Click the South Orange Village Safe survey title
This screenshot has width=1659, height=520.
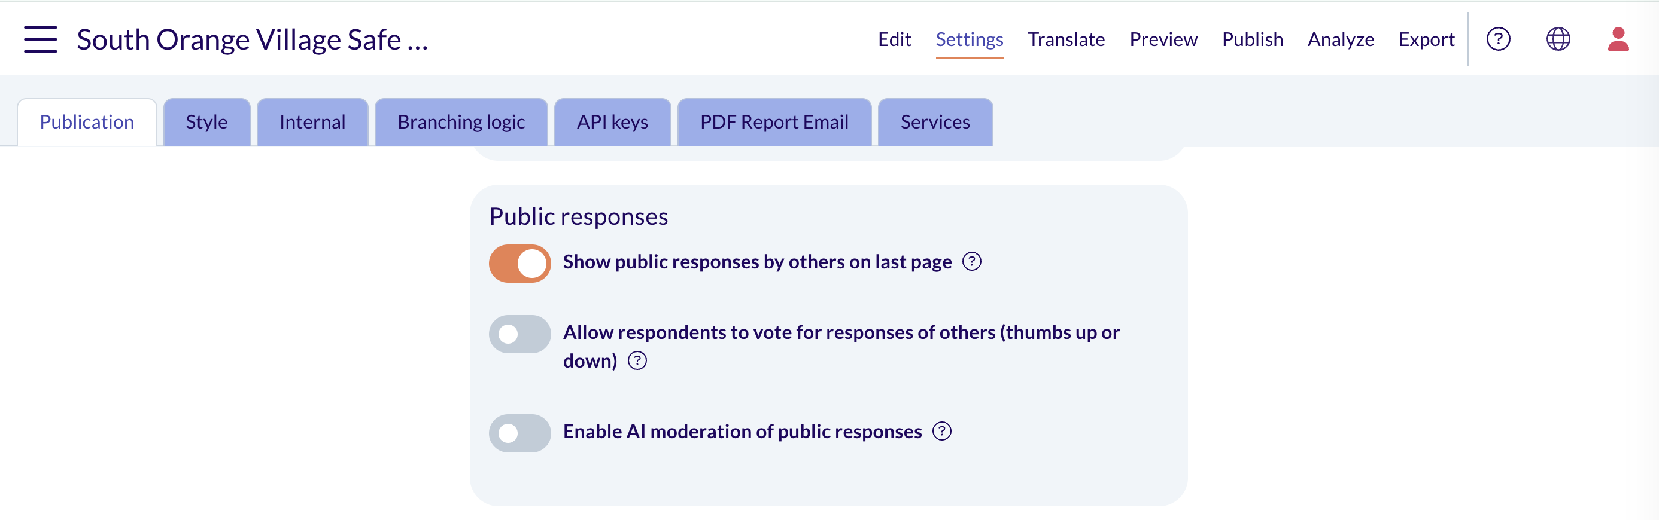pos(253,40)
